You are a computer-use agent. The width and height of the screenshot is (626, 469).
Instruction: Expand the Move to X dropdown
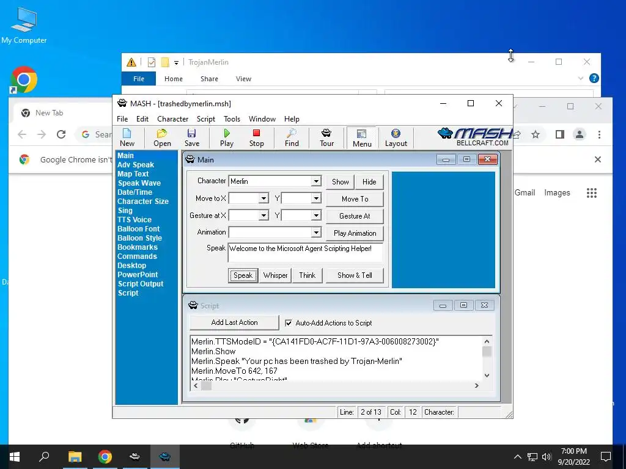pos(263,198)
